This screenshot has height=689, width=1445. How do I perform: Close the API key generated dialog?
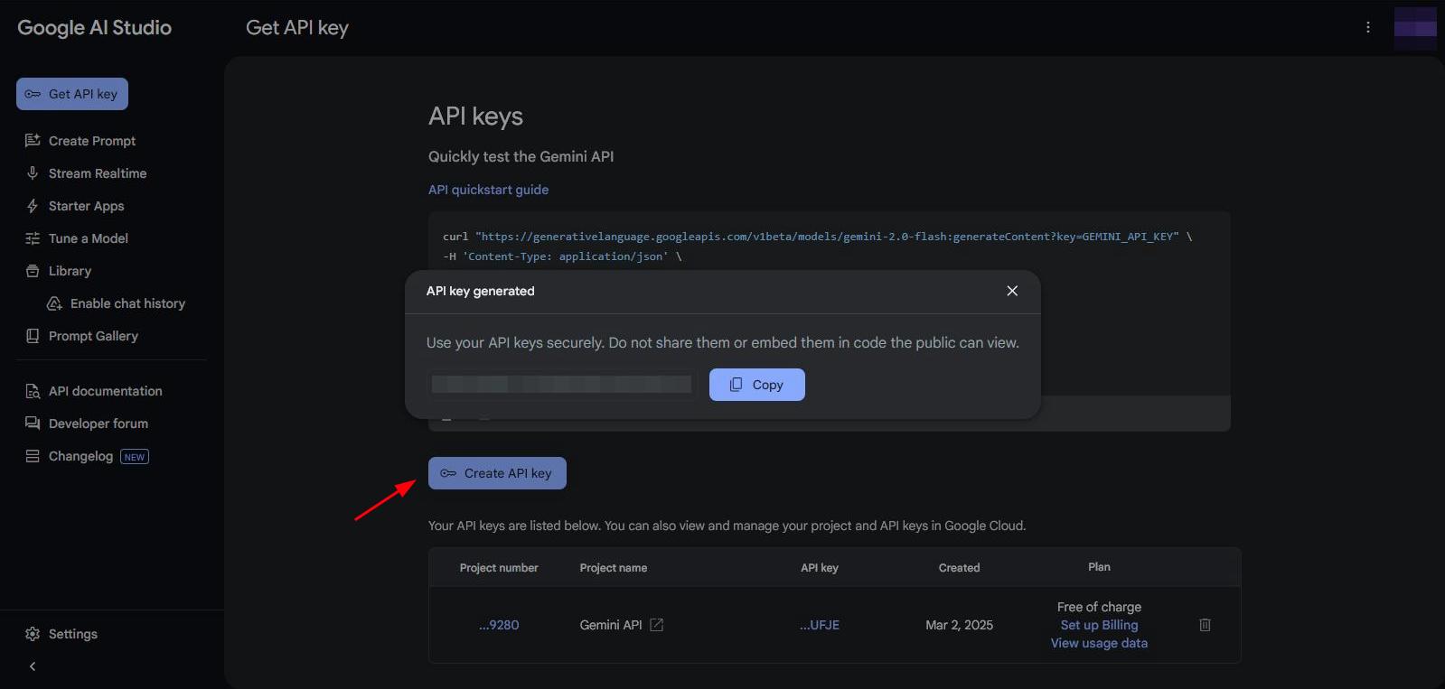(1012, 291)
